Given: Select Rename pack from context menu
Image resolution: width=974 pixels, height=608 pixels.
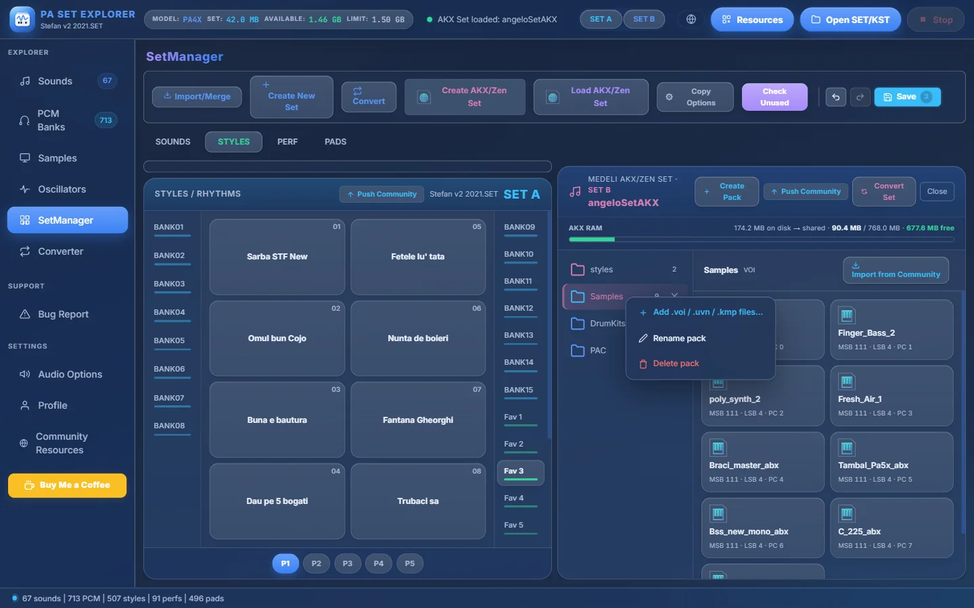Looking at the screenshot, I should [x=701, y=338].
